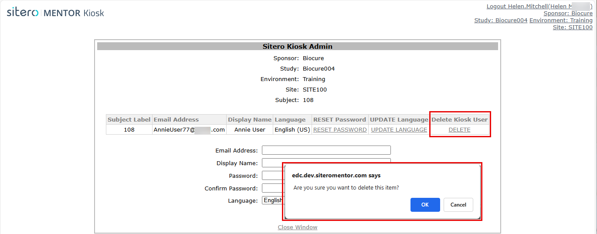Click the Sitero MENTOR Kiosk logo
This screenshot has height=234, width=597.
[55, 13]
